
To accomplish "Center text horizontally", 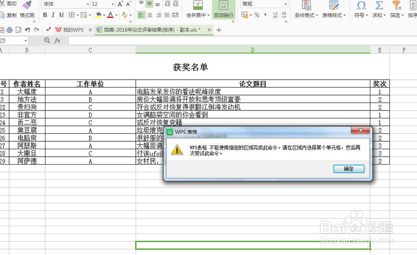I will click(x=150, y=15).
